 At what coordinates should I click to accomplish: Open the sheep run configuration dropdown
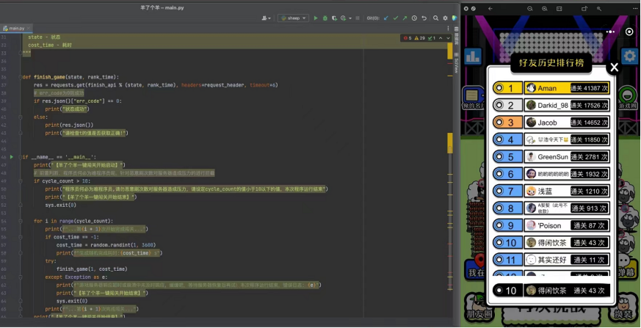tap(294, 18)
